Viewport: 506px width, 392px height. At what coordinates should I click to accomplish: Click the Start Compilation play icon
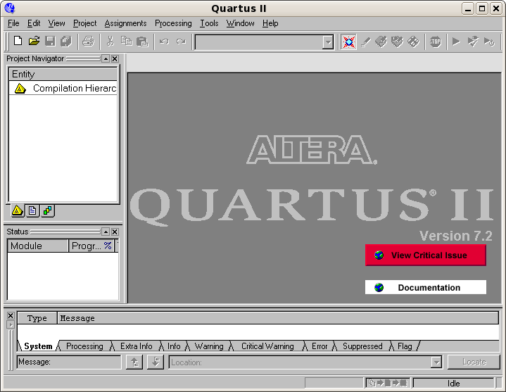(456, 42)
